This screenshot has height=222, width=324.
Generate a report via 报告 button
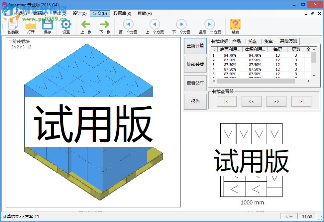coord(195,102)
